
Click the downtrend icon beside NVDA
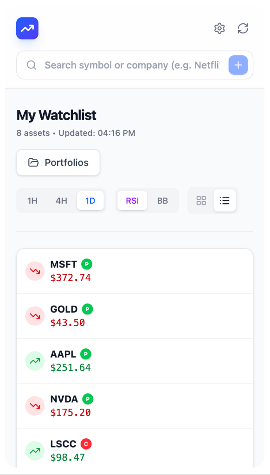click(35, 406)
